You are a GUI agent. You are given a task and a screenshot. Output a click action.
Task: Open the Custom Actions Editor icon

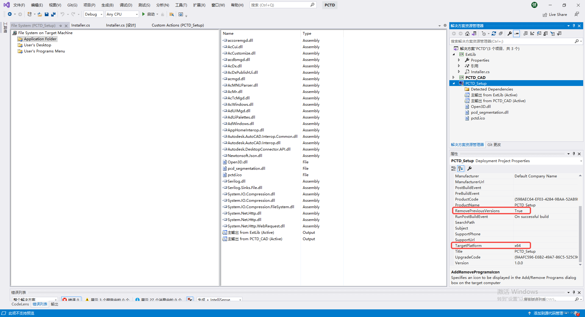point(552,34)
